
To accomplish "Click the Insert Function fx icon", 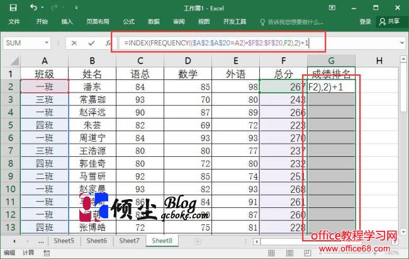I will 108,43.
